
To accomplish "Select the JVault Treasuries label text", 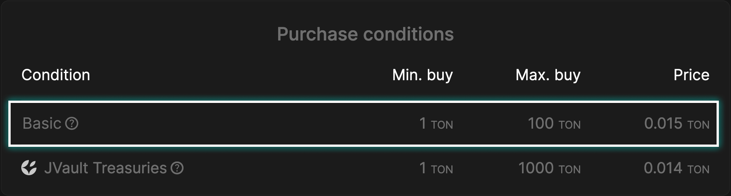I will (105, 168).
